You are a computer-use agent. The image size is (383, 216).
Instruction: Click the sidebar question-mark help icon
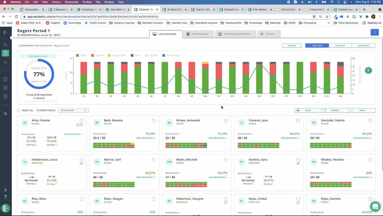click(5, 197)
